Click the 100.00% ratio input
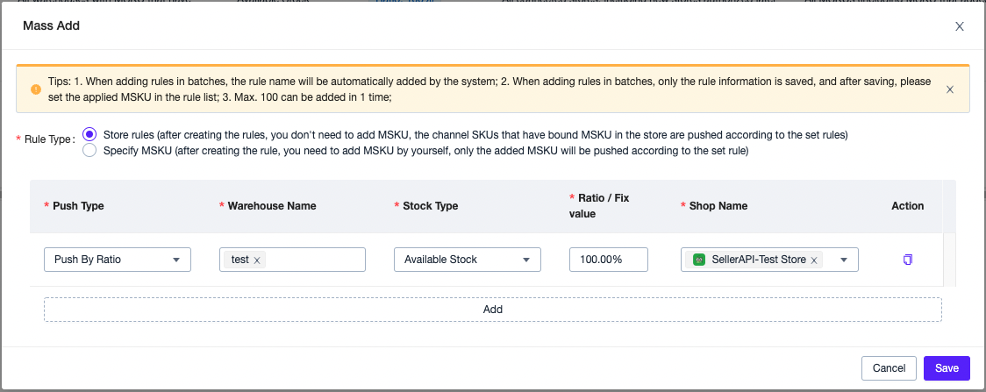This screenshot has width=986, height=392. coord(609,260)
